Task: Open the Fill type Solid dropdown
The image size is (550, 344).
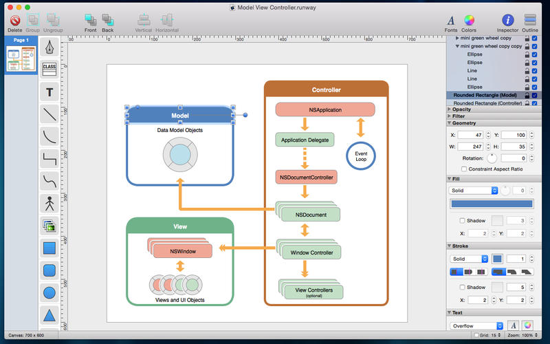Action: point(473,191)
